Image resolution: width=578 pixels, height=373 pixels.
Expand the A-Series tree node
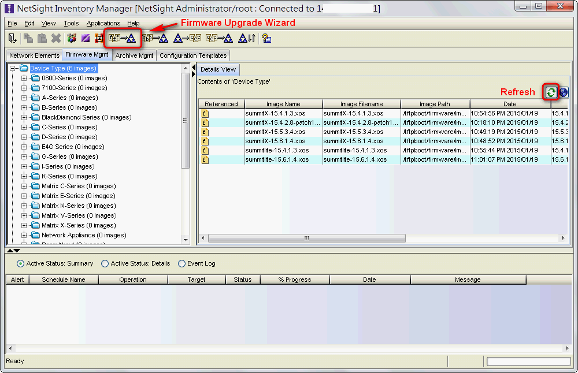[x=24, y=98]
